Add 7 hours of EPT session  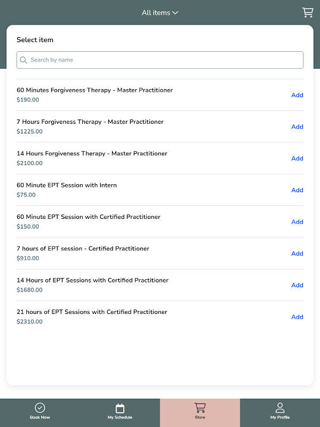(297, 254)
